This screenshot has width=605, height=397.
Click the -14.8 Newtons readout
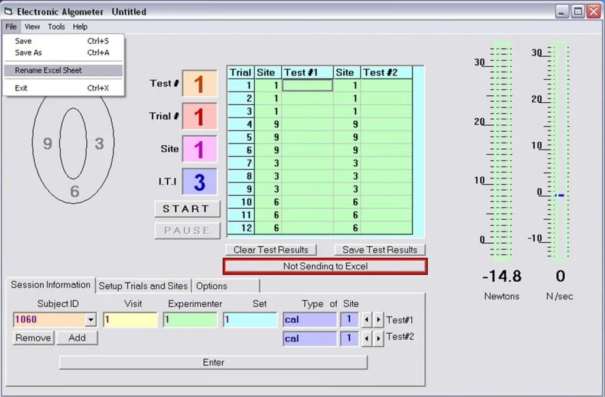point(502,276)
